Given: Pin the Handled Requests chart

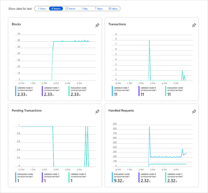Looking at the screenshot, I should pos(194,112).
